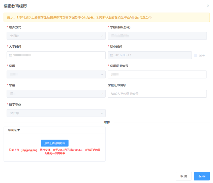Close the 编辑教育经历 dialog with the X
Viewport: 213px width, 183px height.
pos(208,6)
